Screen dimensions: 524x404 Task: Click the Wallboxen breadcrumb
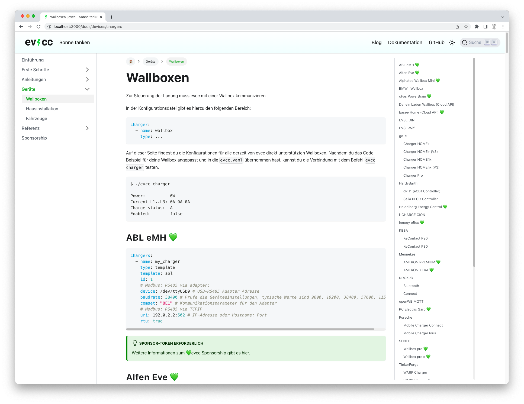(176, 62)
